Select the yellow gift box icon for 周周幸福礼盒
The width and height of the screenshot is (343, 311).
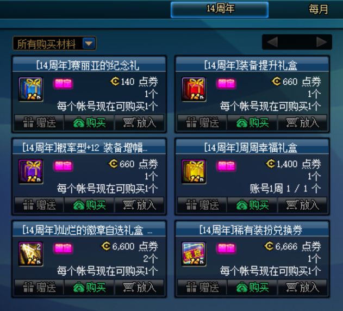[194, 172]
